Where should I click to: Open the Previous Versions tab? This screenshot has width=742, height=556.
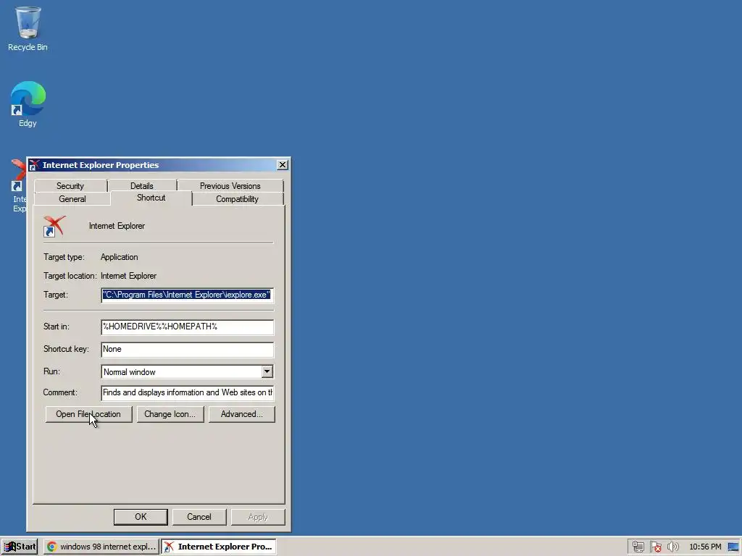[230, 186]
